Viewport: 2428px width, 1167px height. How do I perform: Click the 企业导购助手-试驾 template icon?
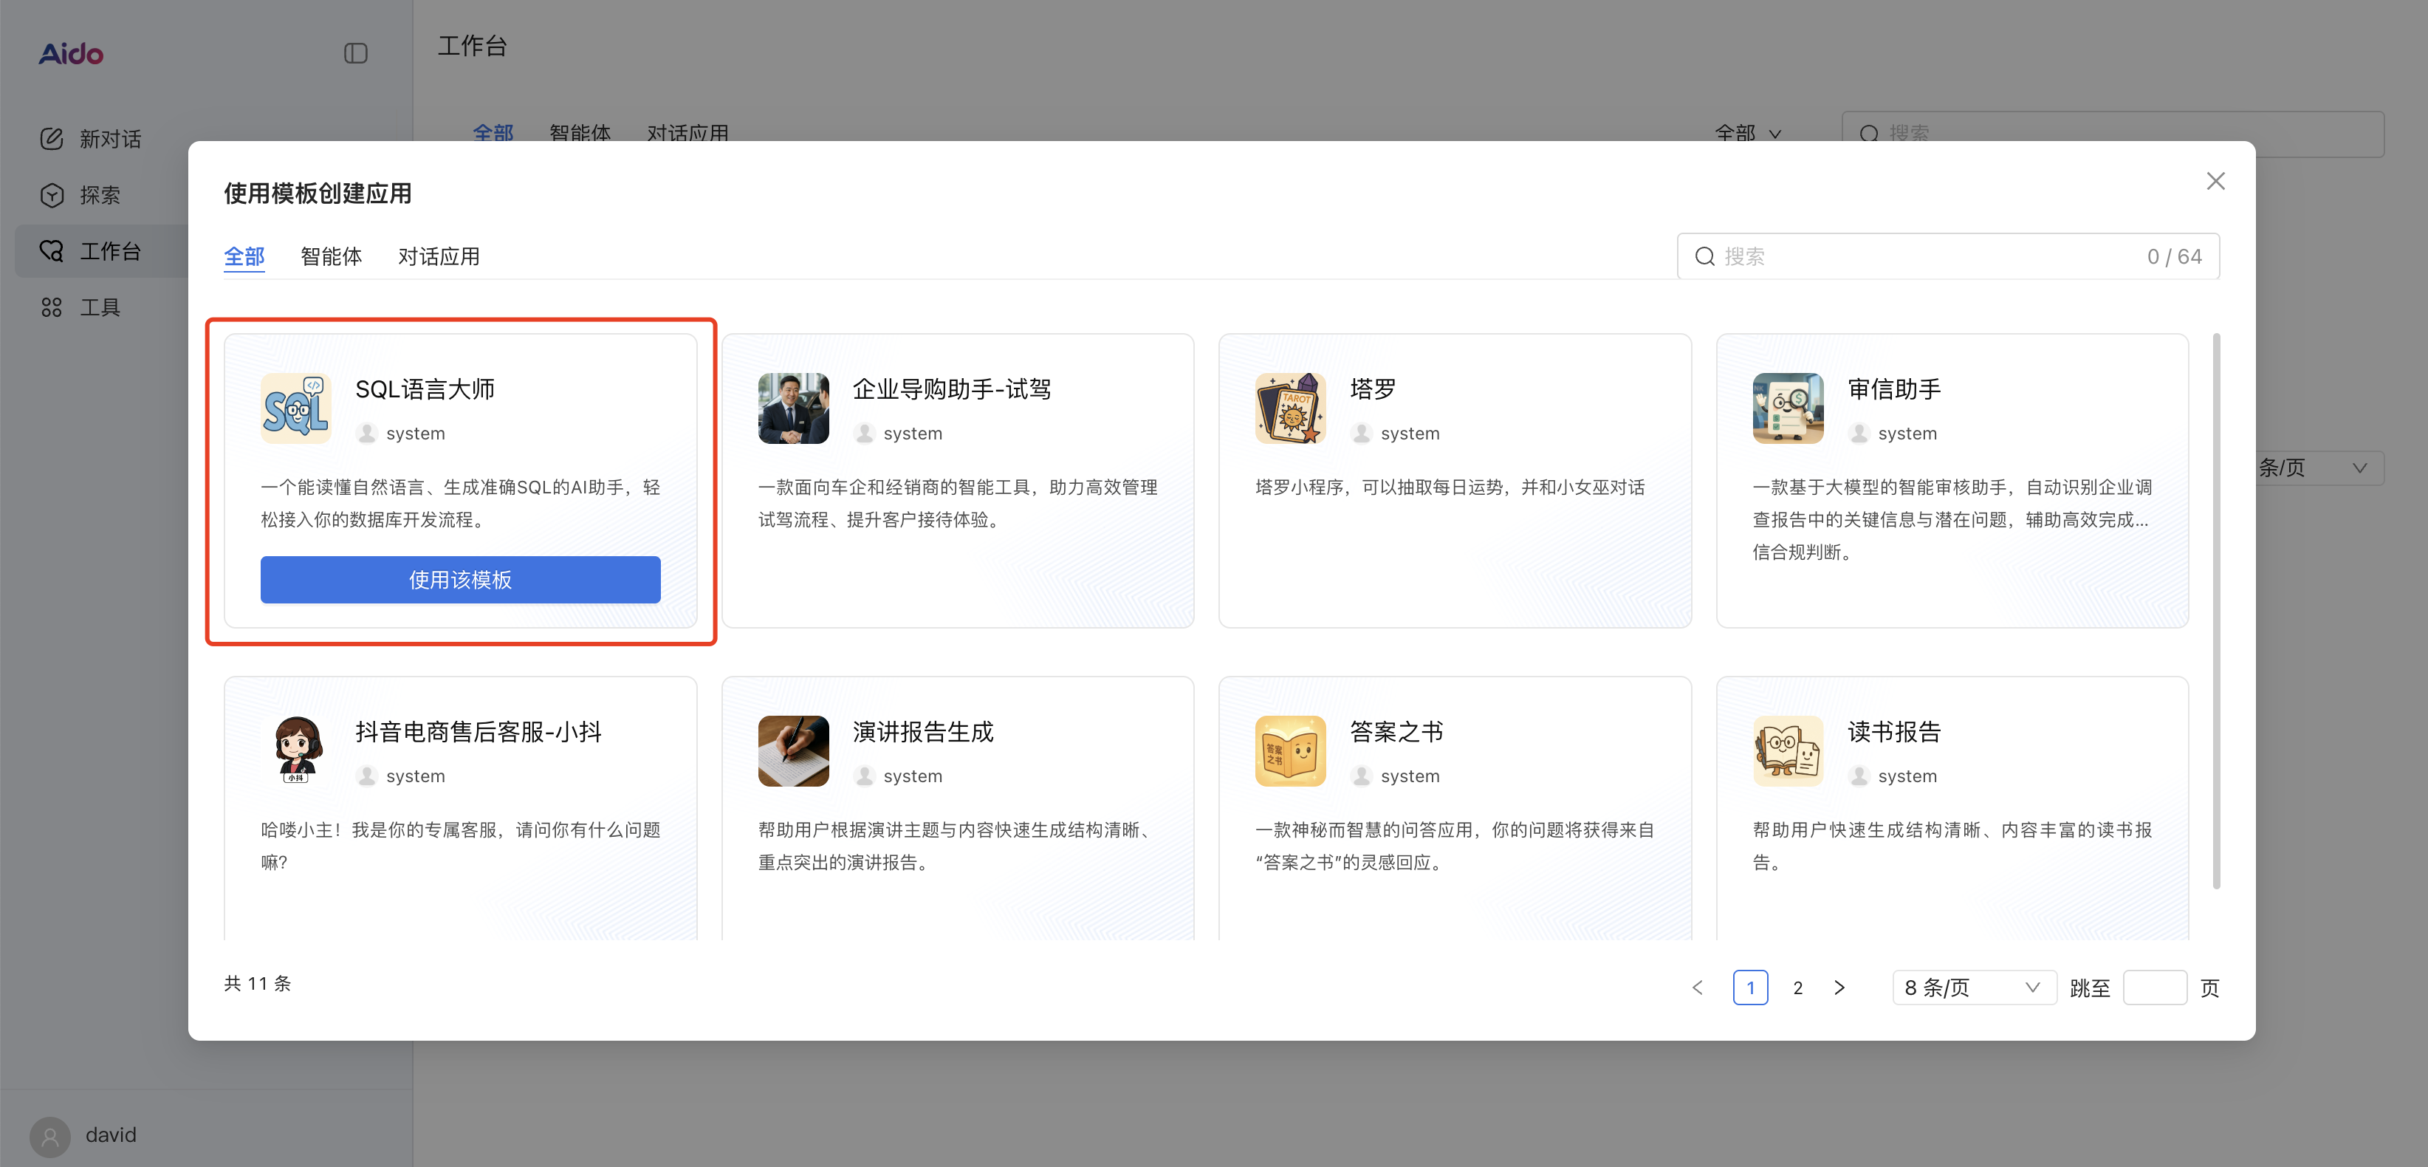pyautogui.click(x=792, y=408)
